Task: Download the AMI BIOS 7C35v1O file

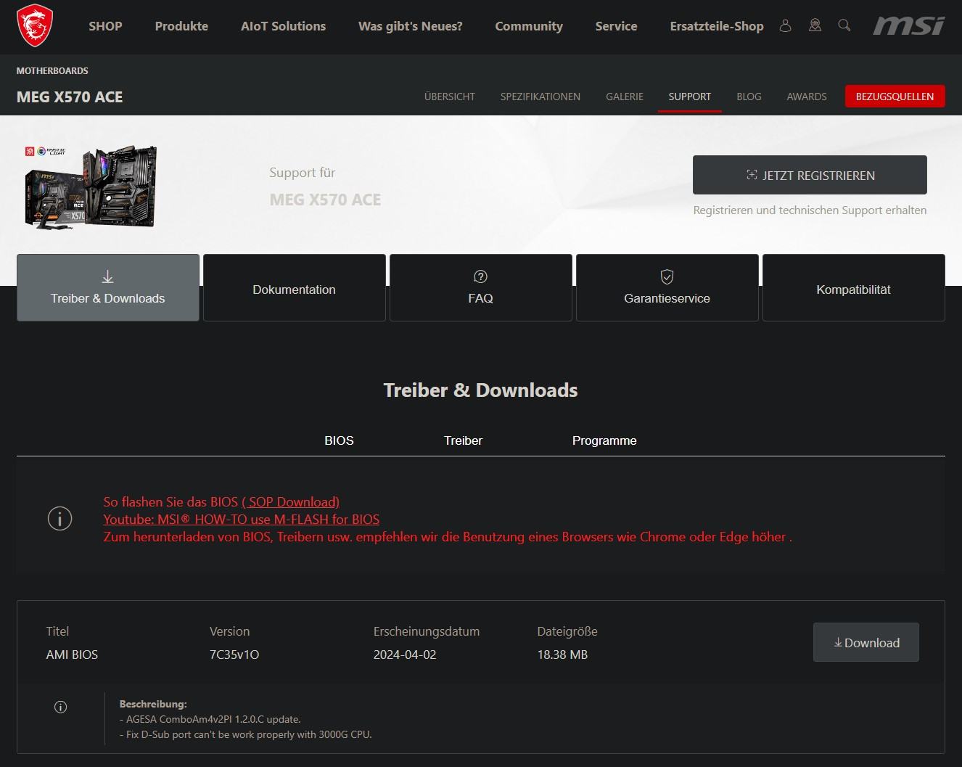Action: point(866,642)
